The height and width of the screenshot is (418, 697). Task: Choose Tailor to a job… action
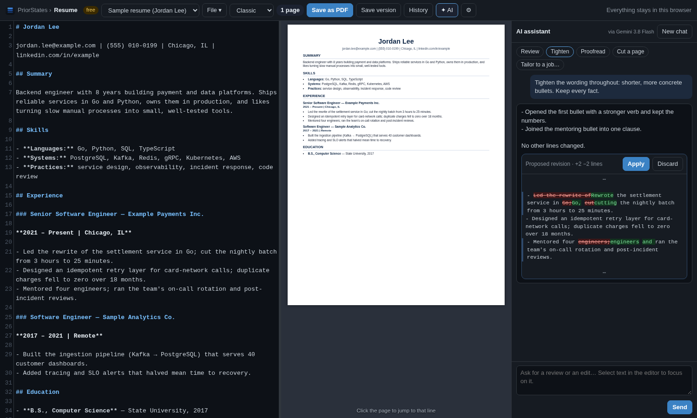(x=540, y=65)
